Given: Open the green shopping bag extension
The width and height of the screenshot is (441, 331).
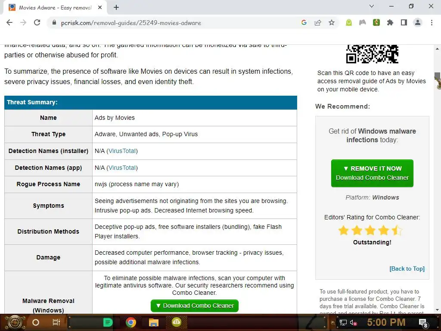Looking at the screenshot, I should coord(349,22).
